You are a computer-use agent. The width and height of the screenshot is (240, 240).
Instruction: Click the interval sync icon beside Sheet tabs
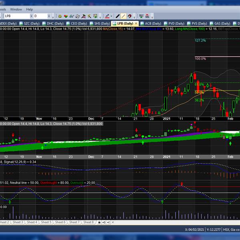pos(108,222)
